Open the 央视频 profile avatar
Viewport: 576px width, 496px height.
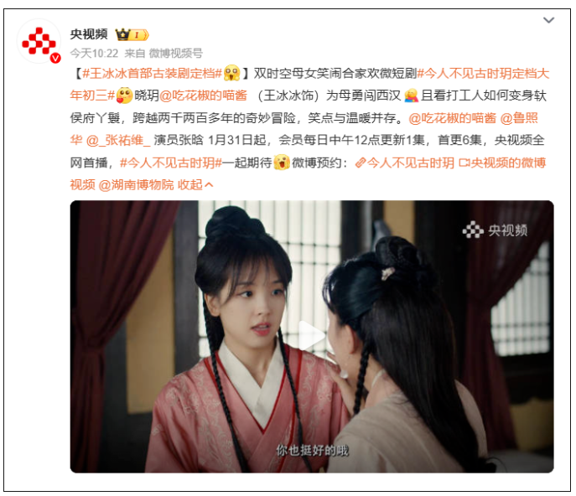(x=39, y=42)
